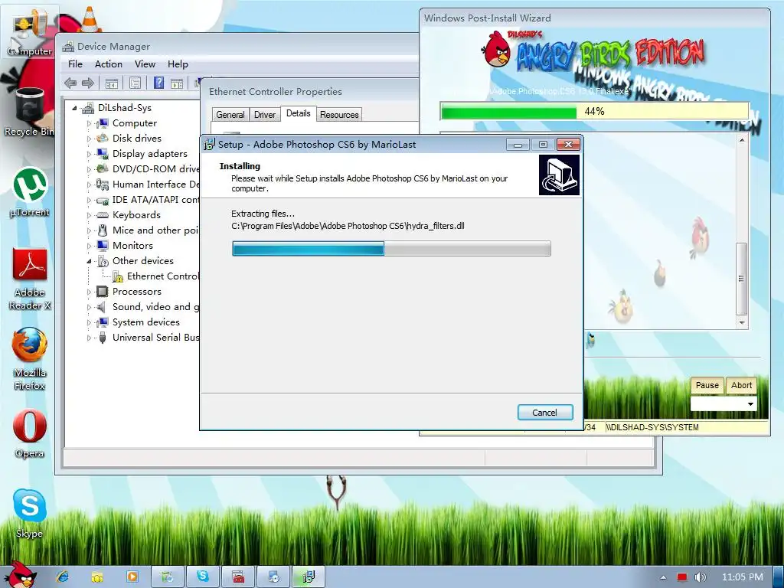Collapse the Other devices node
This screenshot has height=588, width=784.
tap(89, 261)
